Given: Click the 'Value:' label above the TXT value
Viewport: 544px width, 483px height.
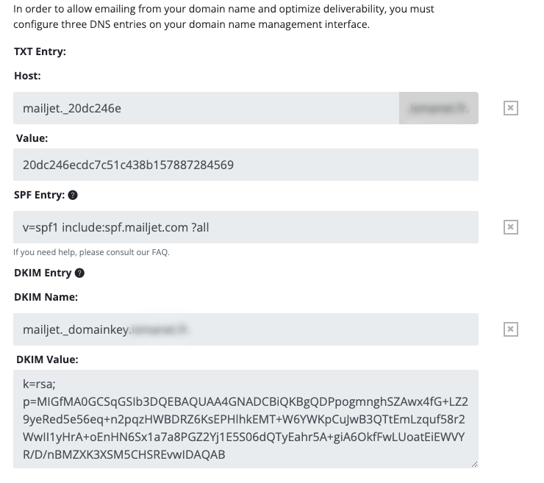Looking at the screenshot, I should click(x=32, y=138).
